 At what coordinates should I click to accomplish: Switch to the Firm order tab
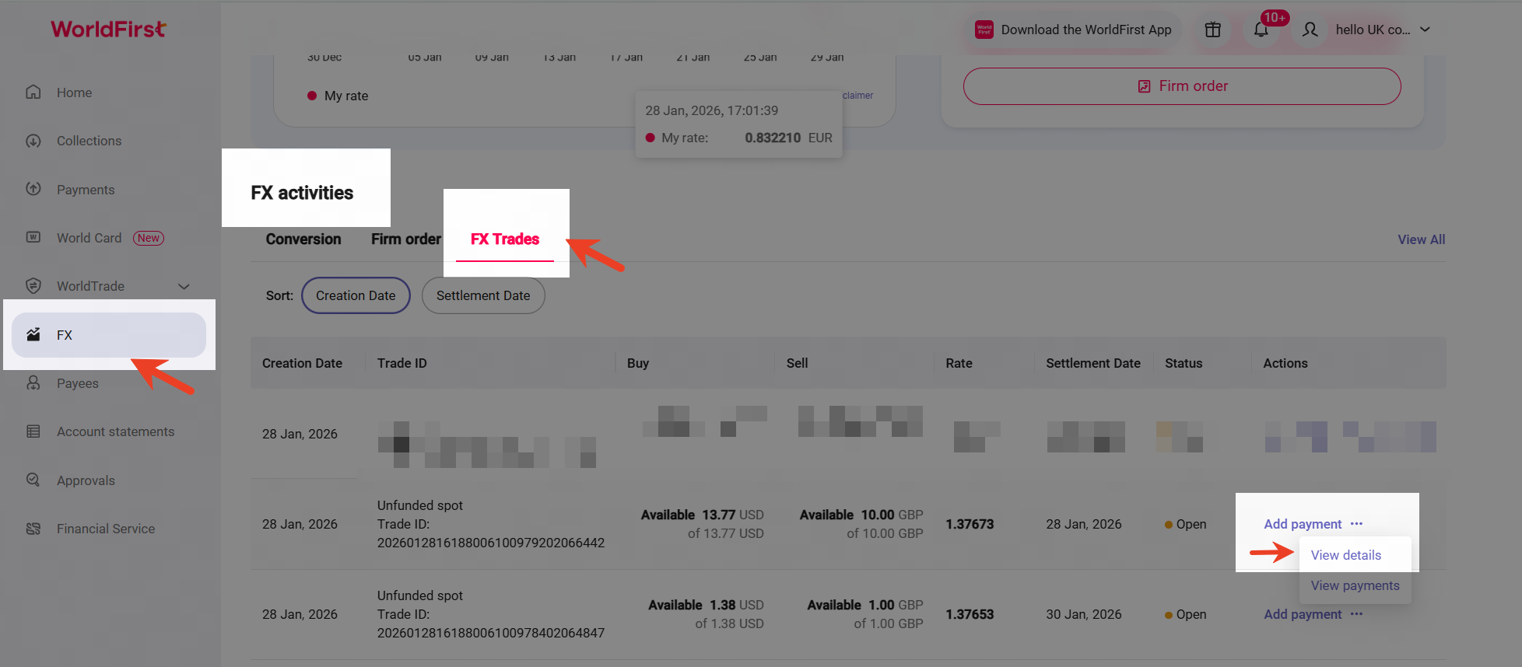click(406, 239)
